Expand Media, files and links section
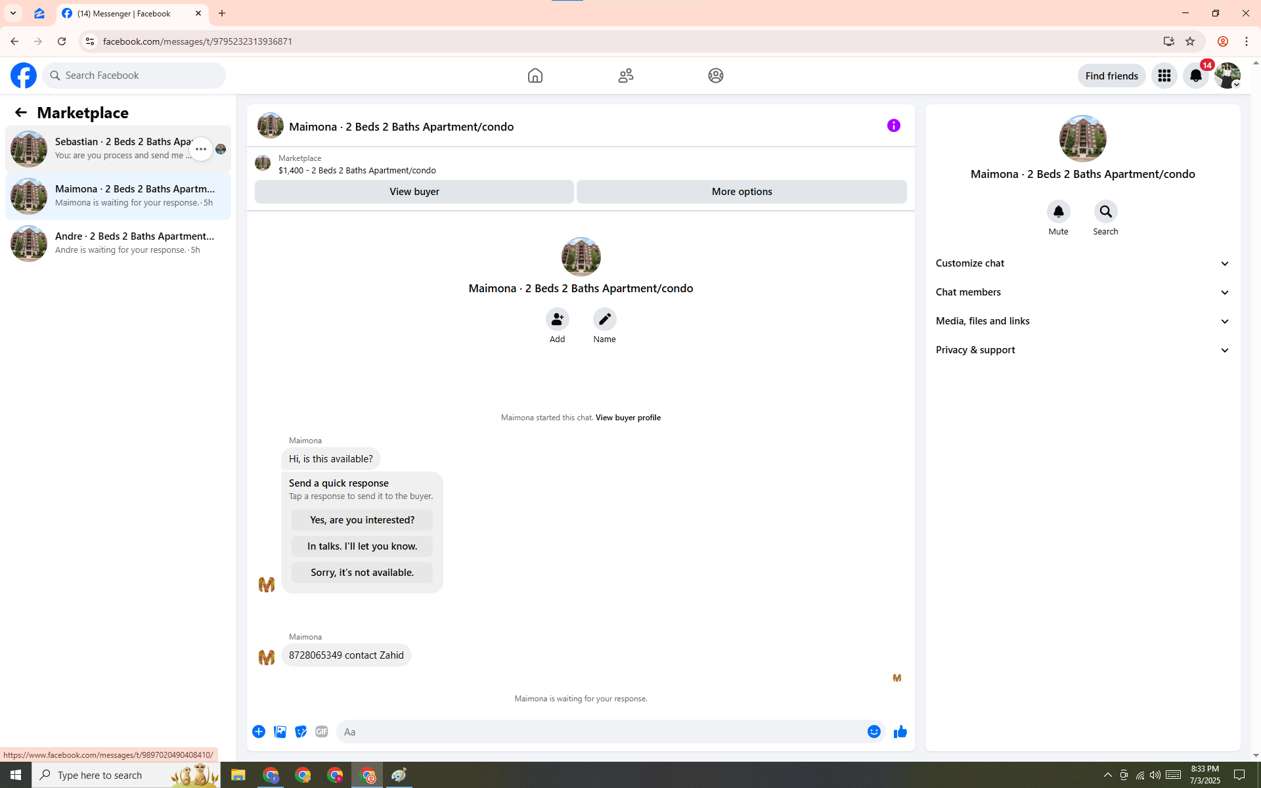 [1082, 321]
